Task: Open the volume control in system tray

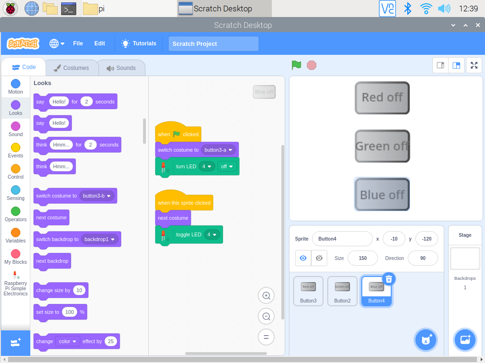Action: point(444,9)
